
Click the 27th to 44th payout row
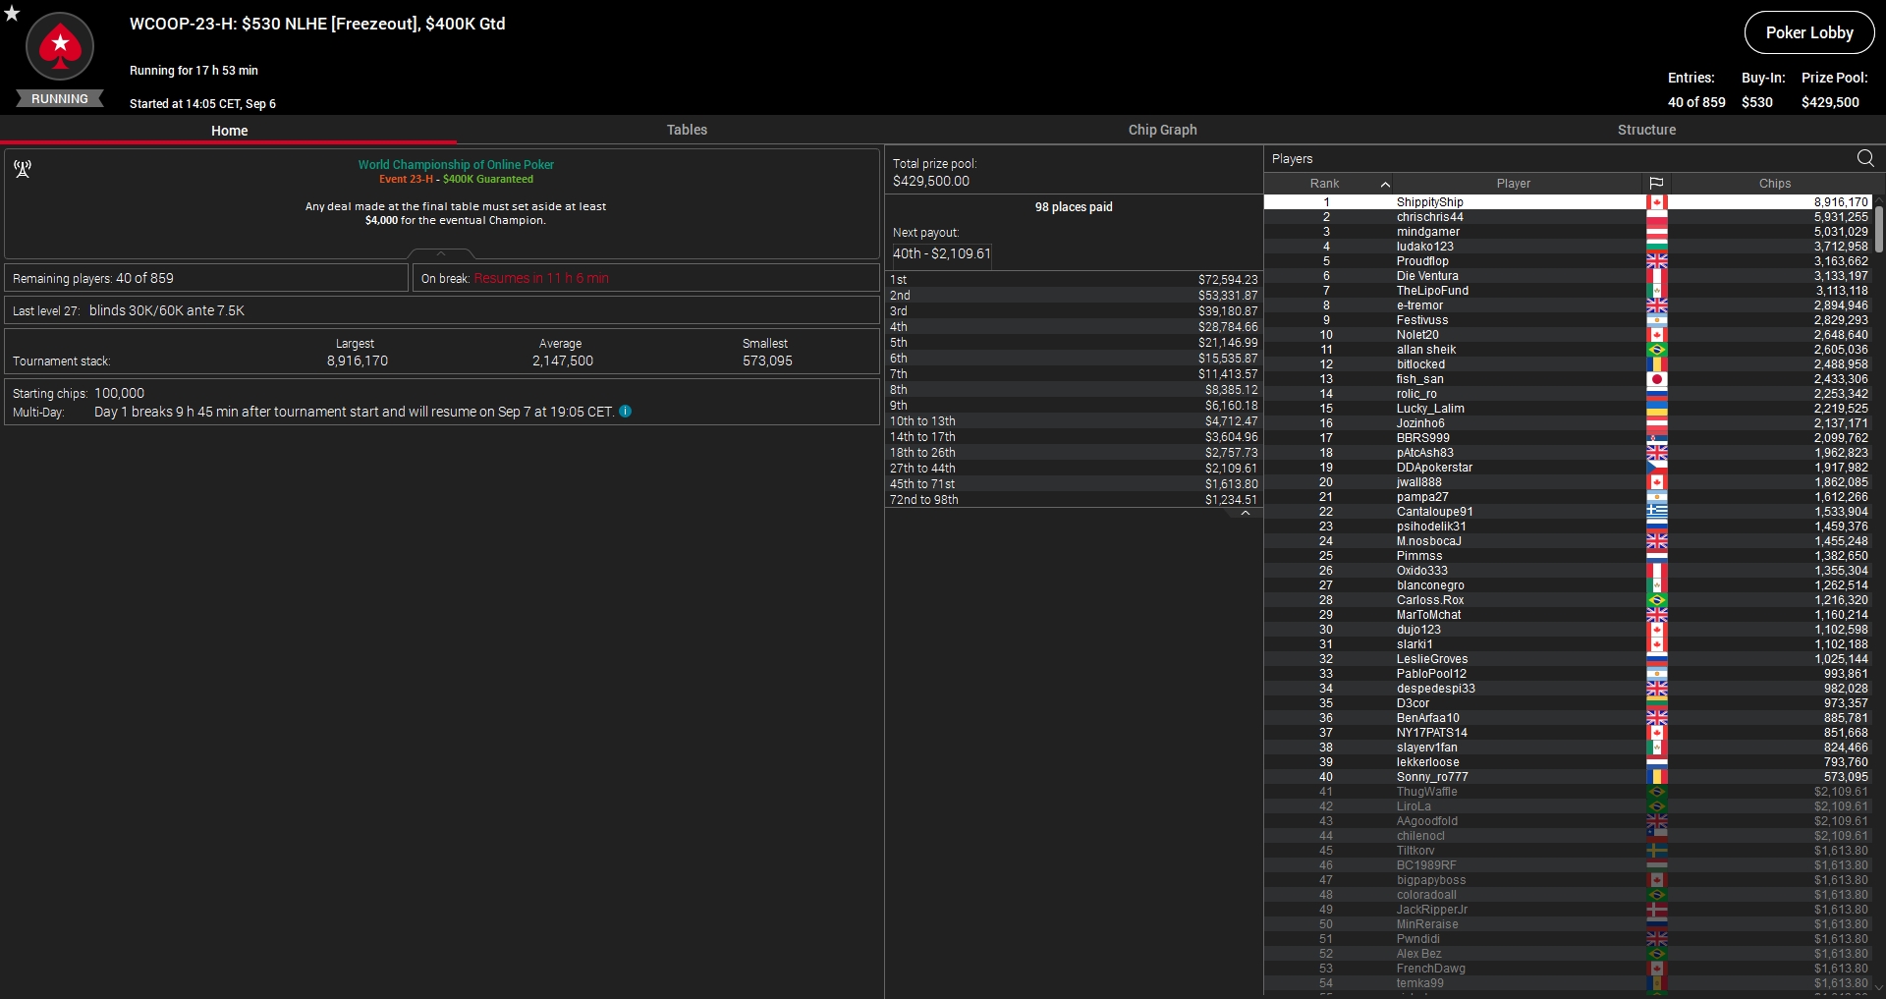[1074, 469]
